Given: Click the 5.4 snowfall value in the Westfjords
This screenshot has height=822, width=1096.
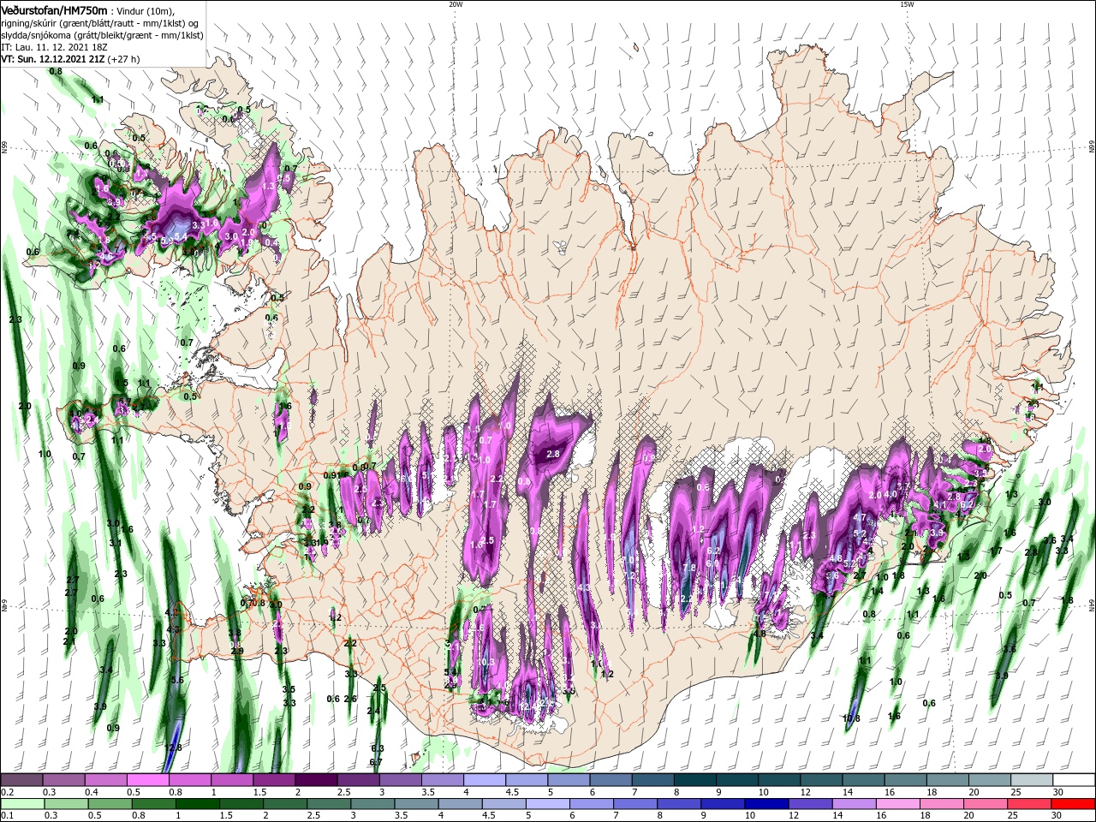Looking at the screenshot, I should pyautogui.click(x=180, y=236).
